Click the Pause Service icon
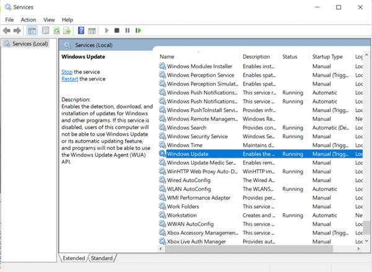 (x=127, y=30)
